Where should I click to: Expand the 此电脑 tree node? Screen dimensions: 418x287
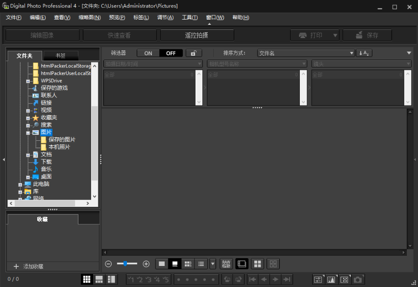click(x=20, y=184)
